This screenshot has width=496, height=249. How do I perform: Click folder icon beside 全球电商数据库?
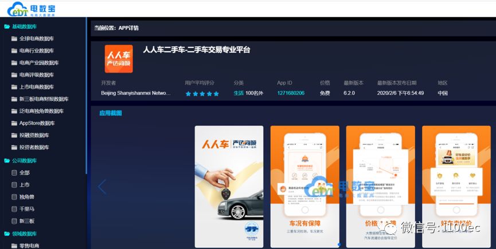14,38
